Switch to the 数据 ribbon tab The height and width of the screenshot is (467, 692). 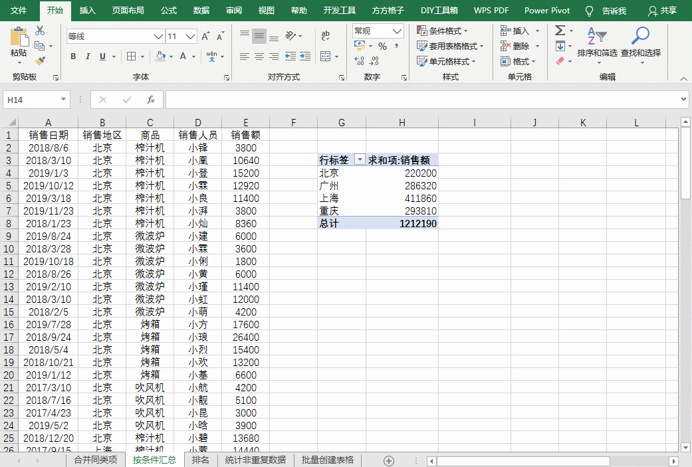pos(201,10)
